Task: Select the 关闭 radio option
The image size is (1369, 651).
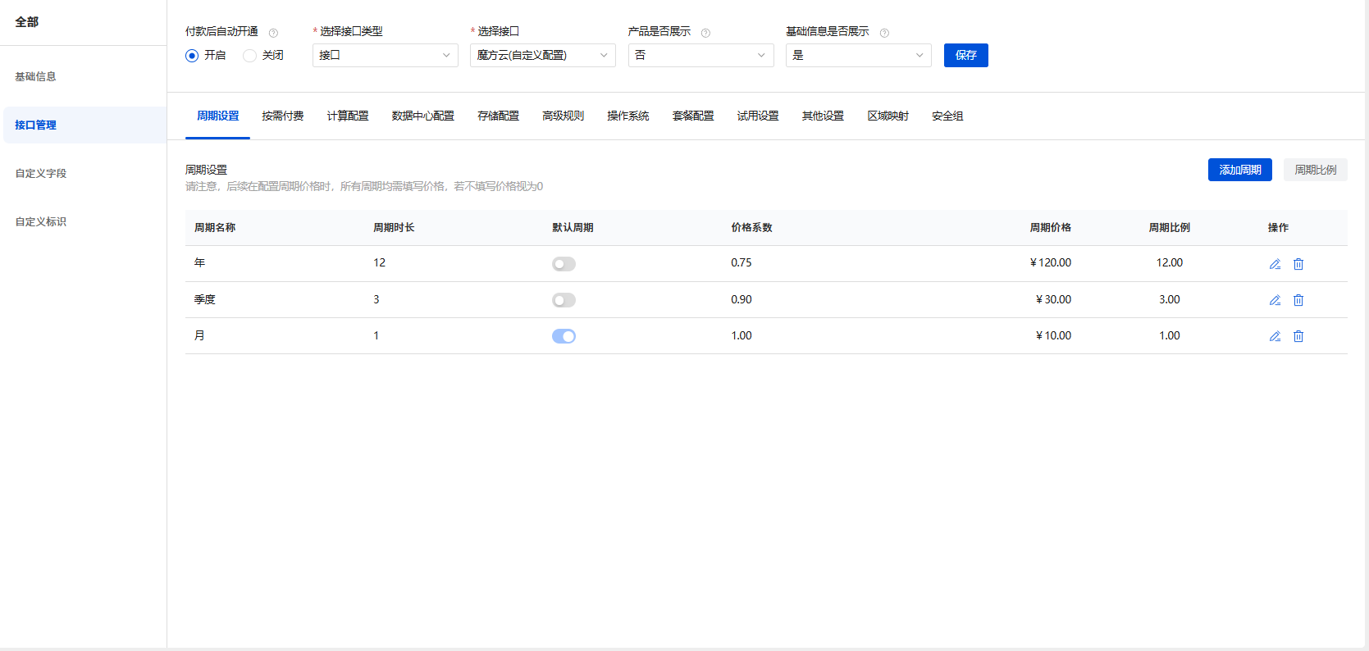Action: coord(249,56)
